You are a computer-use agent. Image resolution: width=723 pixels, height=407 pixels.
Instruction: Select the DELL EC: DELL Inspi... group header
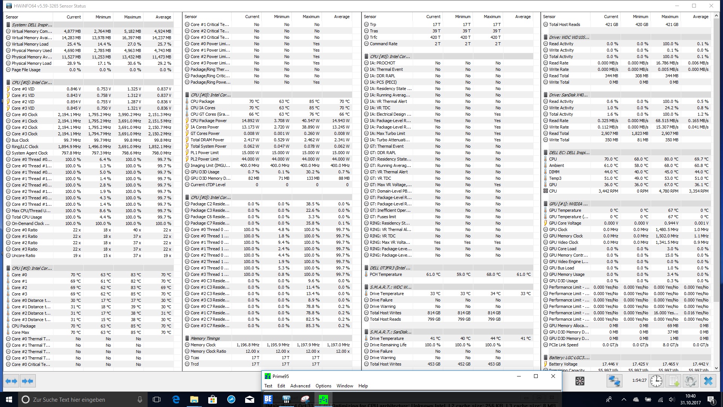click(627, 153)
